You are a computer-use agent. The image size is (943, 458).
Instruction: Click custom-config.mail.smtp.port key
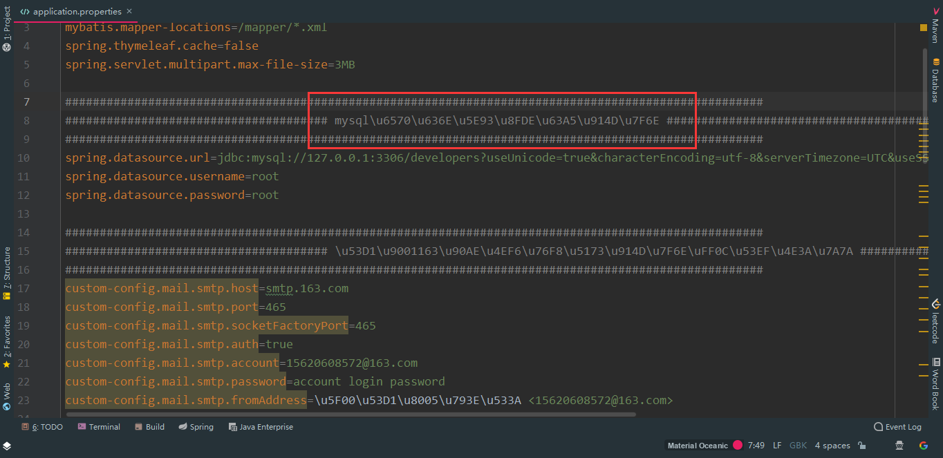pos(162,307)
